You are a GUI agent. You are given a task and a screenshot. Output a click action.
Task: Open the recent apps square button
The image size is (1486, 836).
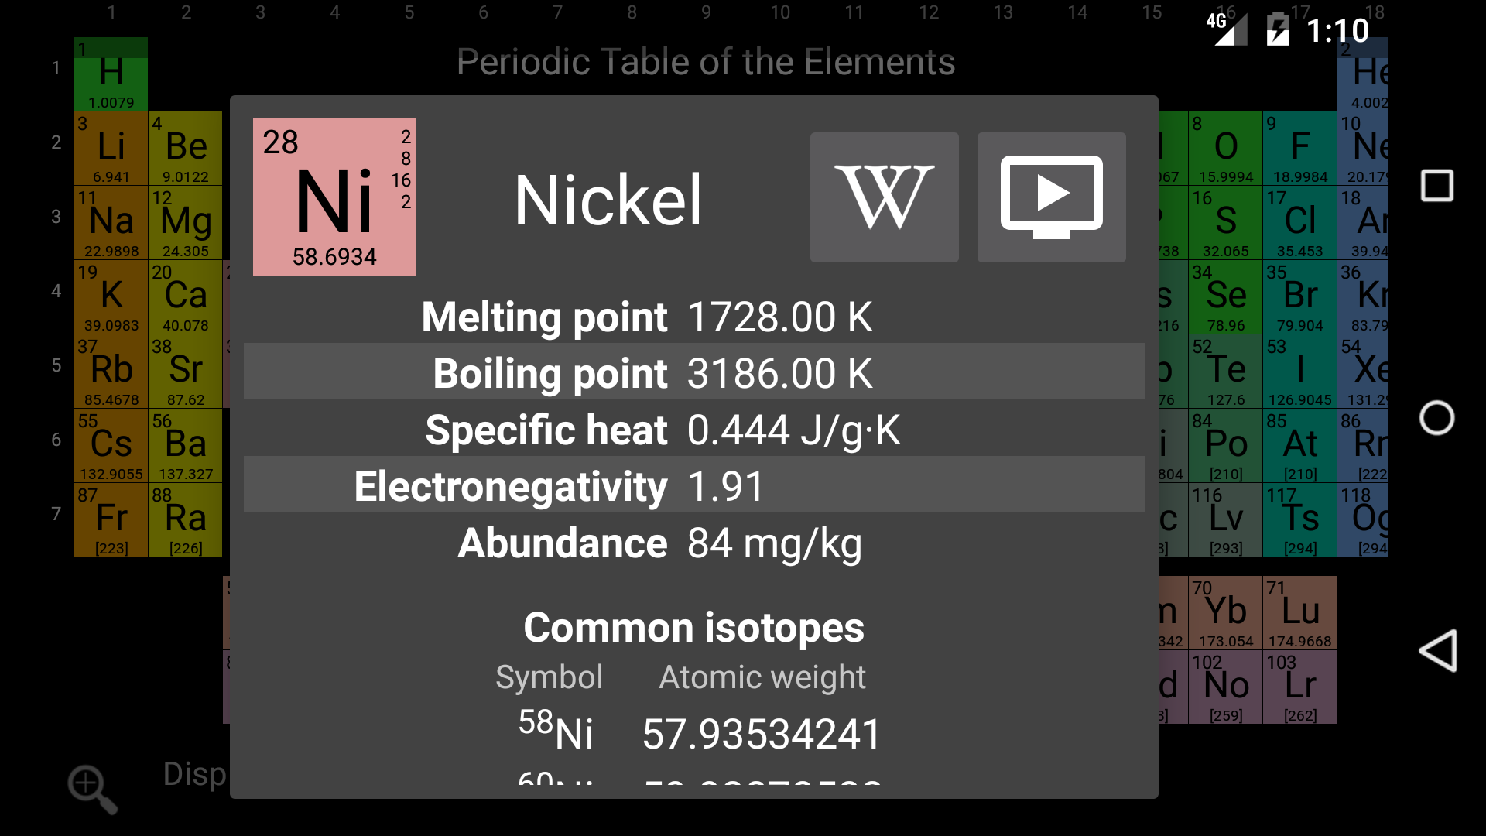(1436, 186)
